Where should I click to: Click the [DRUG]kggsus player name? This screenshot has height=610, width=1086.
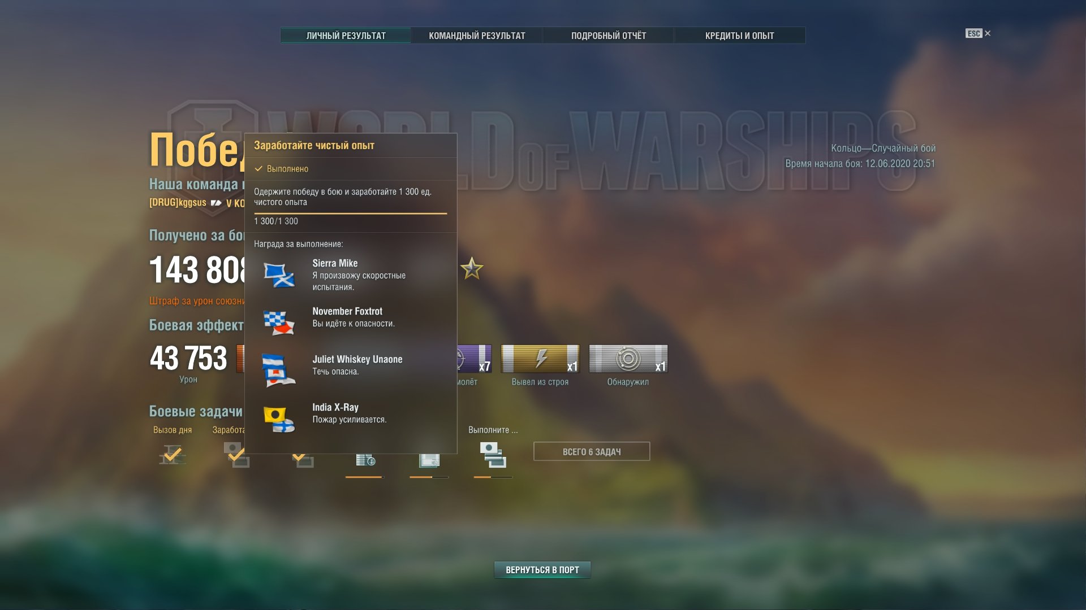[178, 203]
